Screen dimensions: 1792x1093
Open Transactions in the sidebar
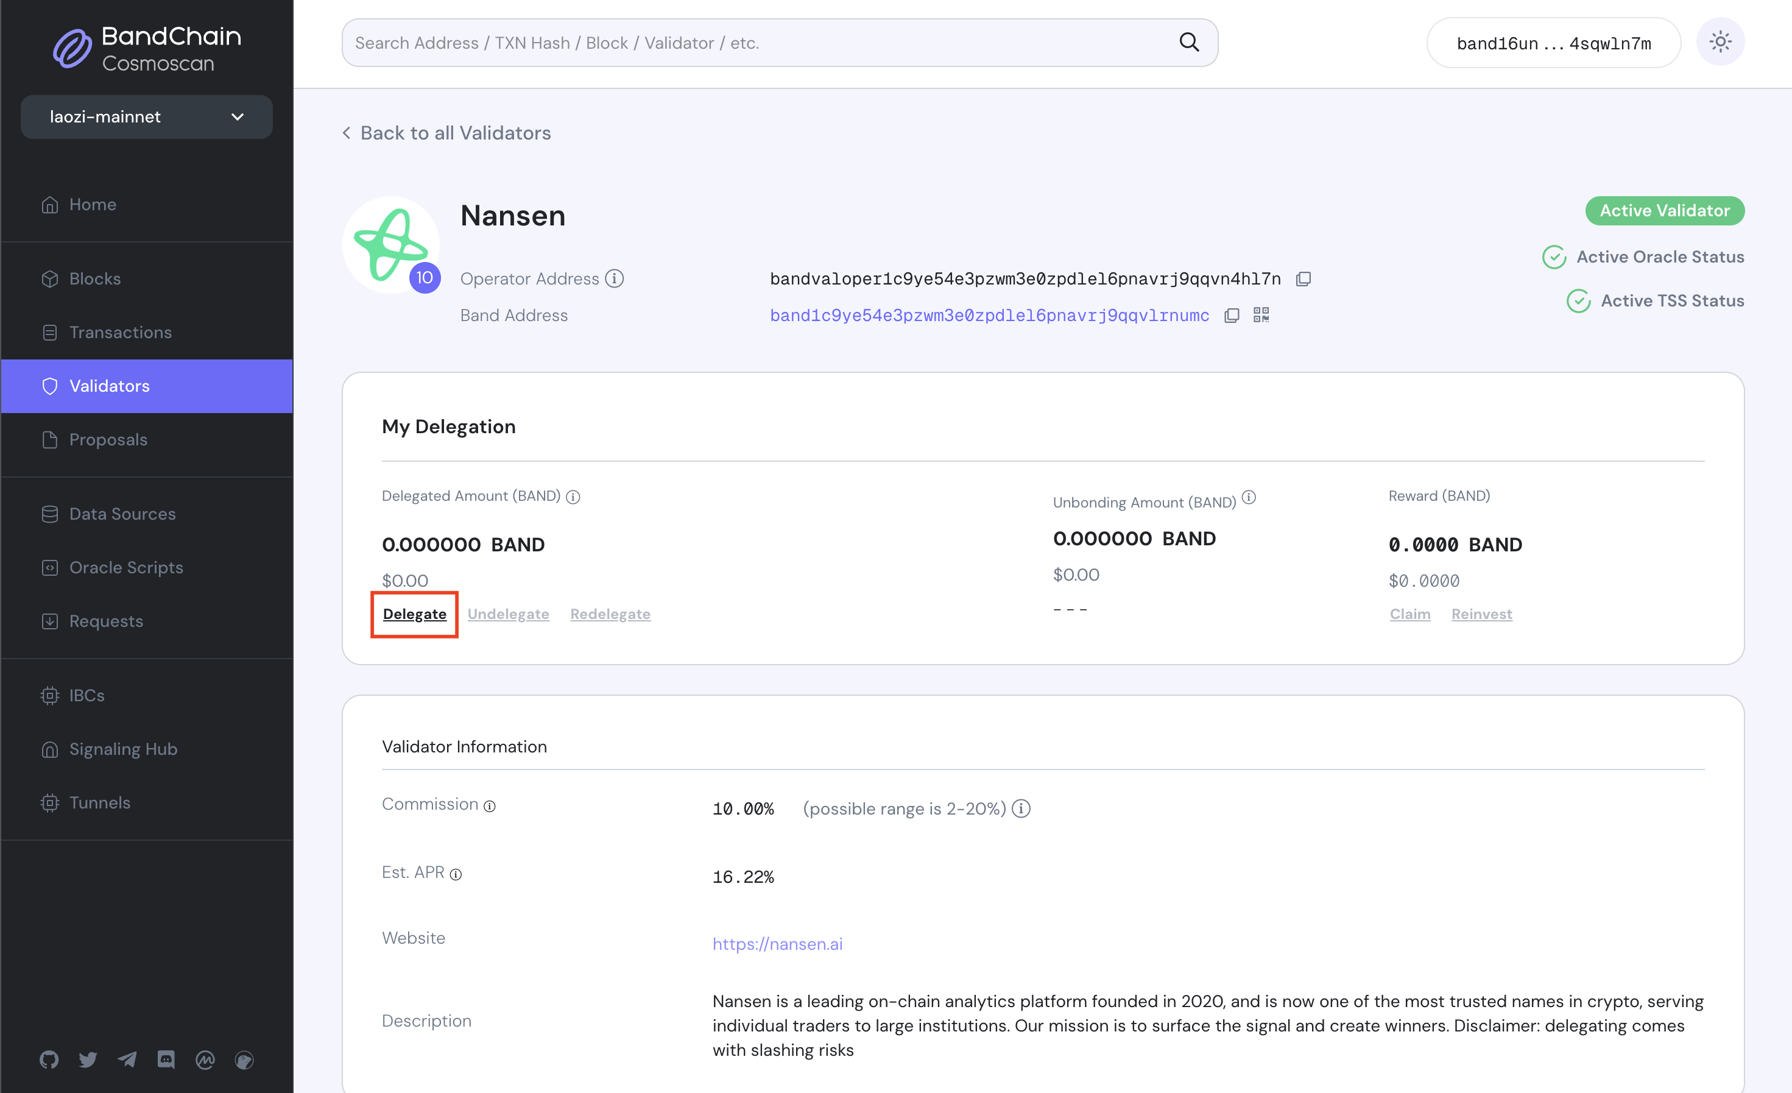tap(147, 332)
